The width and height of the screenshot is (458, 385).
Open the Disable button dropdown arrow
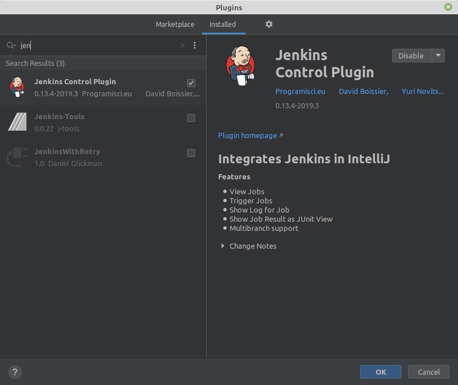point(438,56)
